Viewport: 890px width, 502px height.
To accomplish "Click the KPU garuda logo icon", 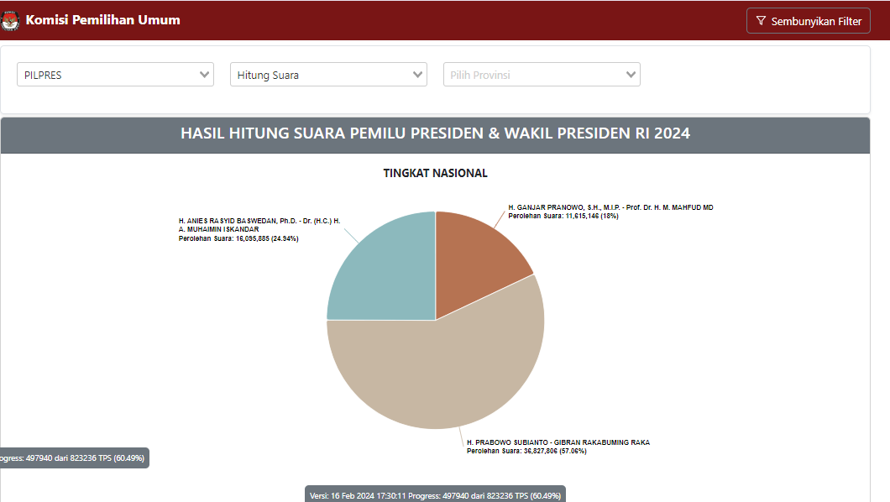I will coord(9,21).
